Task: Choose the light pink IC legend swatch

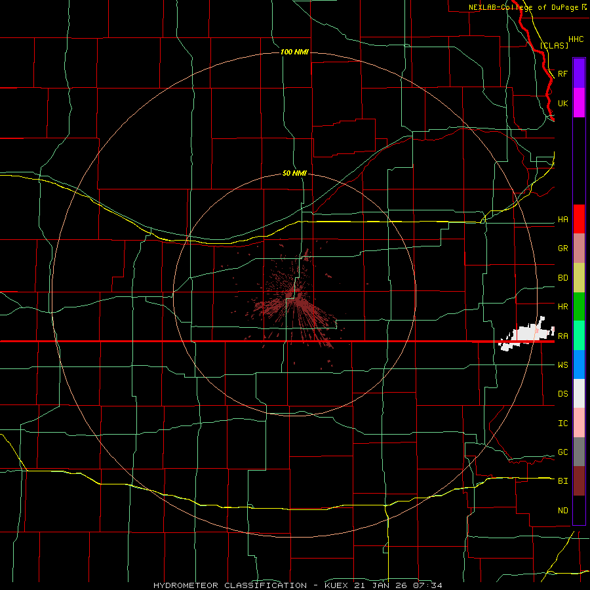Action: (x=579, y=423)
